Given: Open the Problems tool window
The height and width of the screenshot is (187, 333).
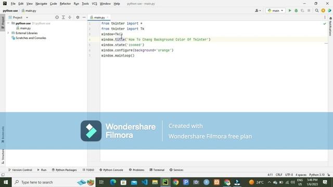Looking at the screenshot, I should pos(136,170).
